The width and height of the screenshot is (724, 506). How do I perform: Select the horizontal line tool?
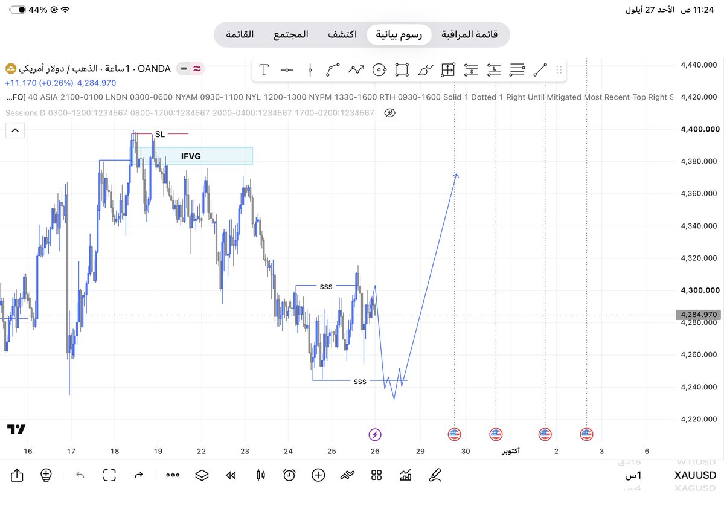[x=287, y=69]
